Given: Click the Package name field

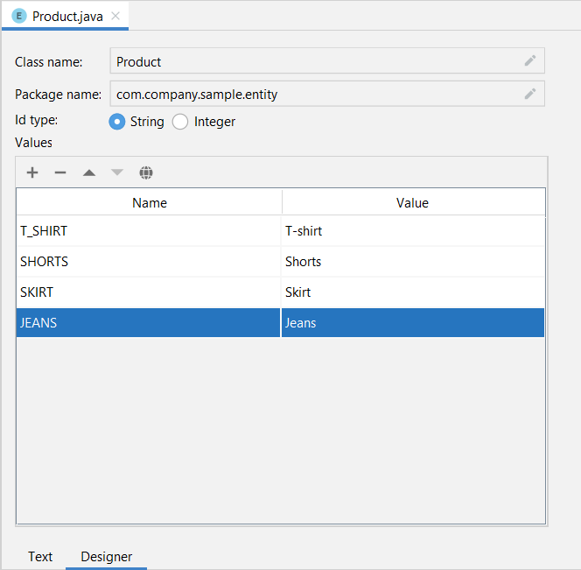Looking at the screenshot, I should coord(327,94).
